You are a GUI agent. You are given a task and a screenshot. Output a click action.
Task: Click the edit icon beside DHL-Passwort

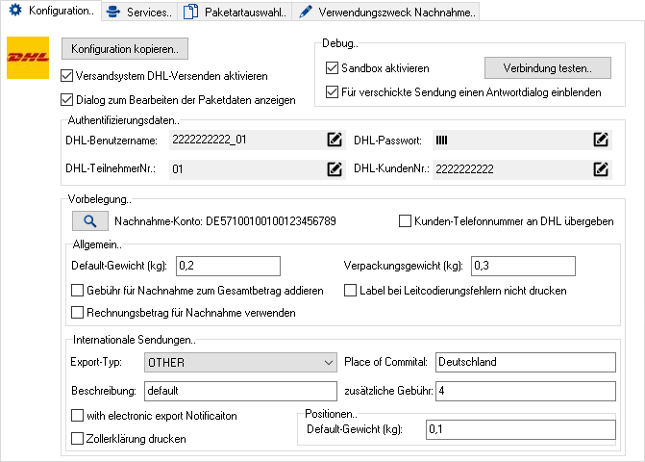(601, 140)
